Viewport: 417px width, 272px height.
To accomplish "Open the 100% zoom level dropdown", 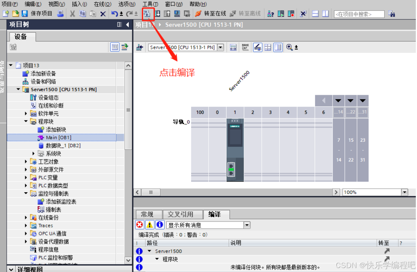I will [404, 192].
